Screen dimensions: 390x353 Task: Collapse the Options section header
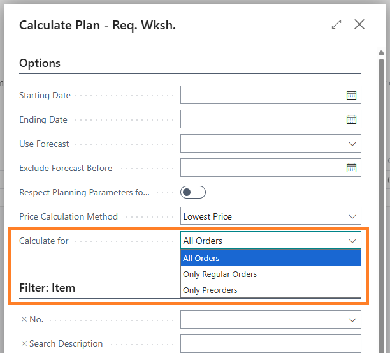[40, 63]
